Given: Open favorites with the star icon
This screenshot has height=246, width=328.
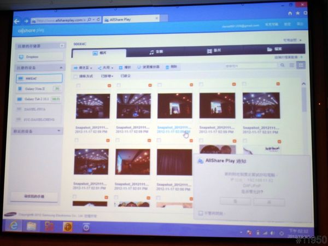Looking at the screenshot, I should tap(297, 13).
